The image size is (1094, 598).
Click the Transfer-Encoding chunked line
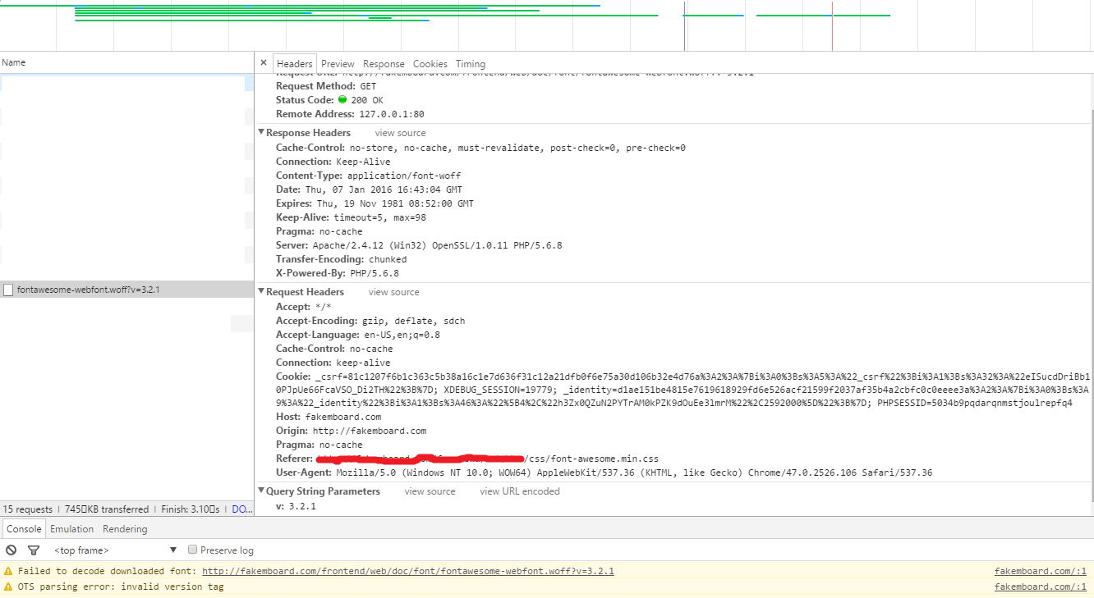point(341,259)
